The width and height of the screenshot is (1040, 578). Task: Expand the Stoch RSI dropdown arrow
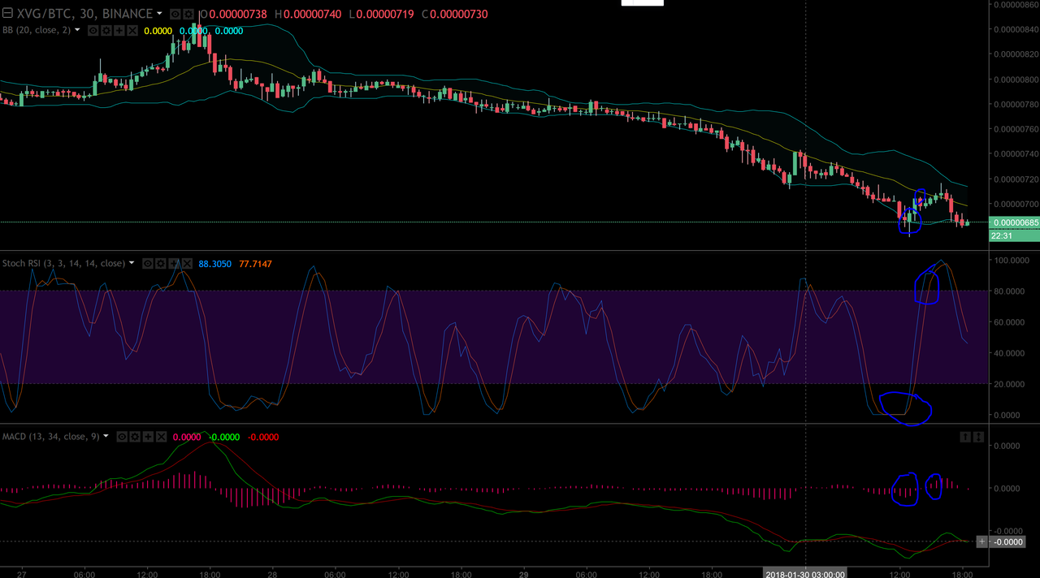tap(132, 263)
